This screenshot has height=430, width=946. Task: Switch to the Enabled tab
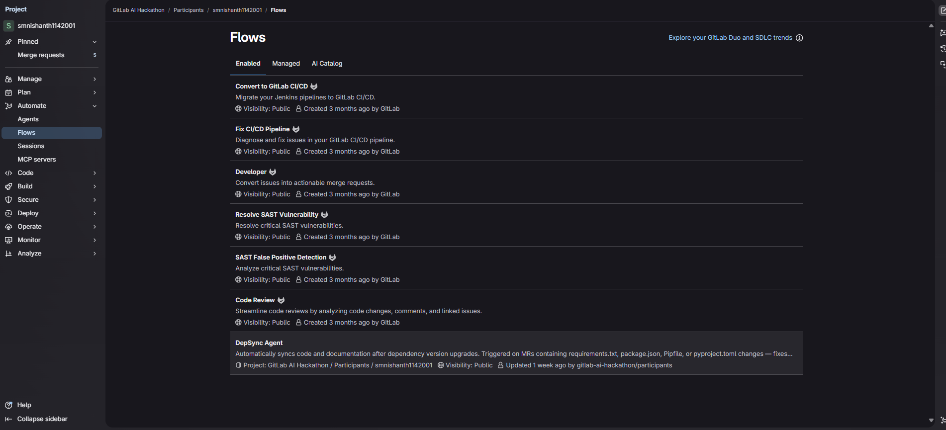click(x=248, y=64)
